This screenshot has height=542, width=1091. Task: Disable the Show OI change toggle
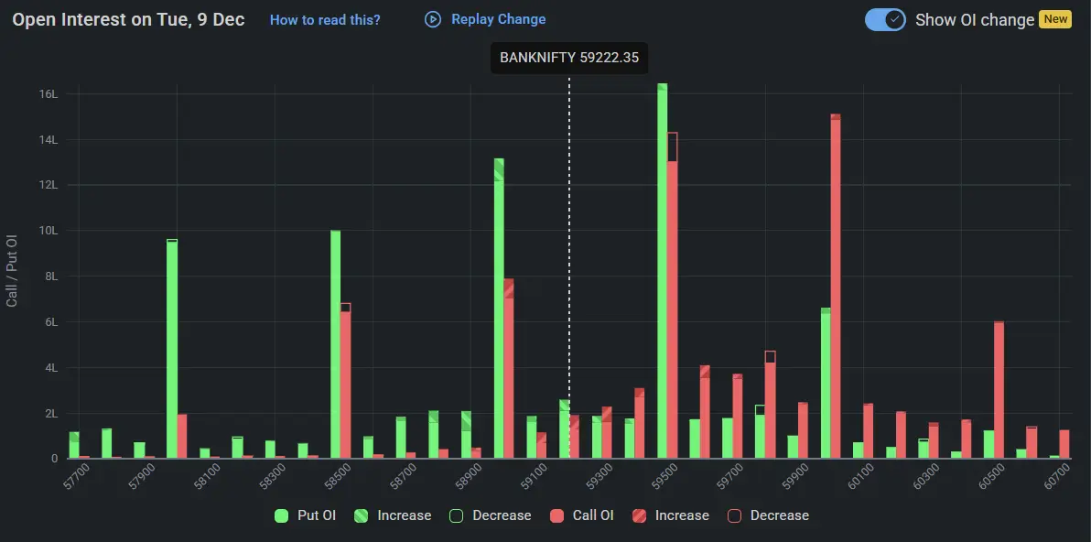pos(884,18)
